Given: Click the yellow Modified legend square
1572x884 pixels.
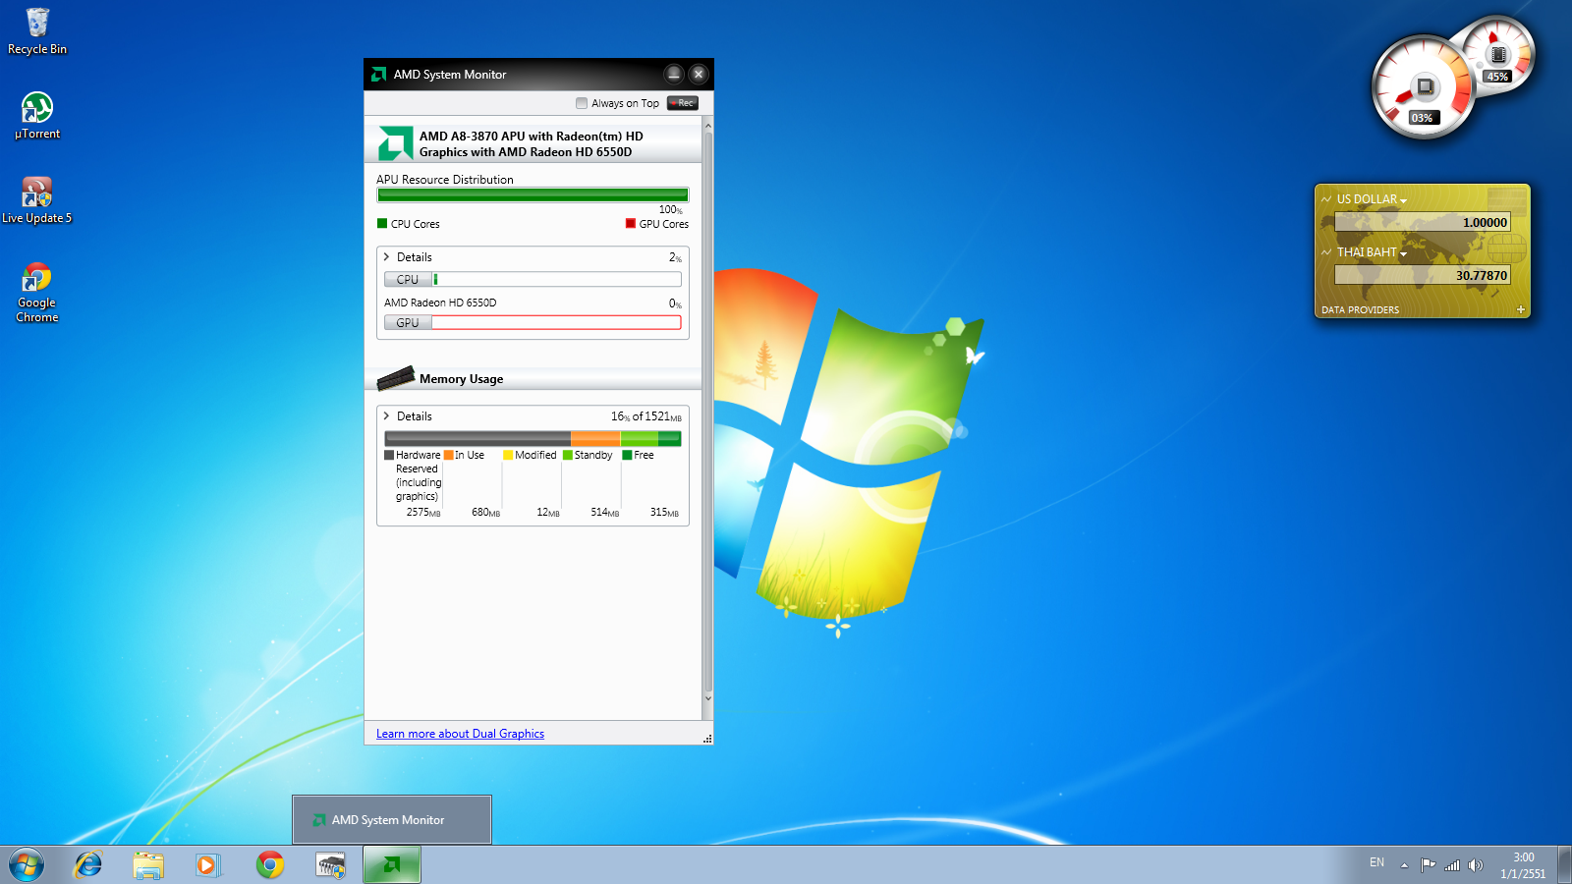Looking at the screenshot, I should [508, 455].
